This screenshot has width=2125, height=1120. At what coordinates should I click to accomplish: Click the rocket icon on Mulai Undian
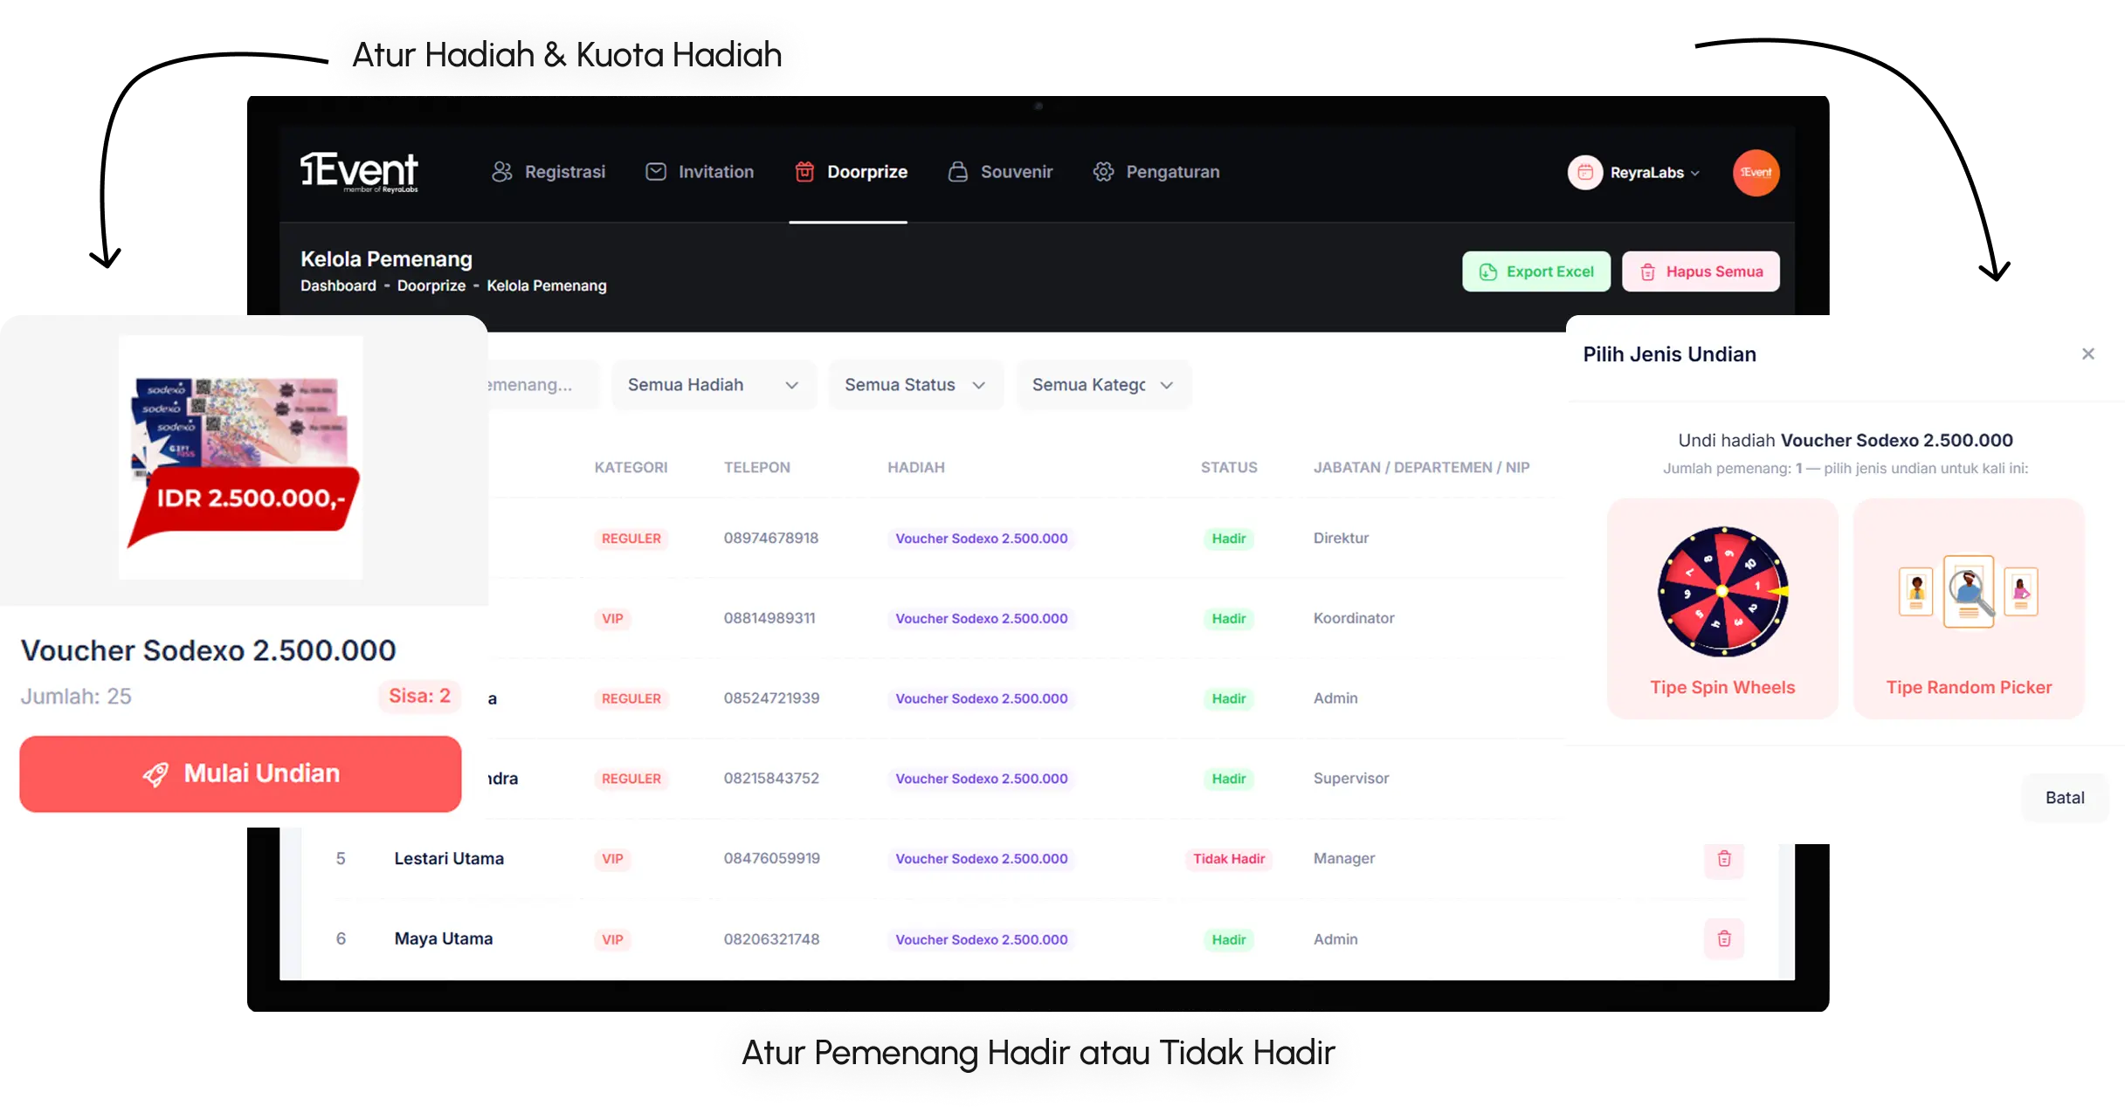[x=155, y=774]
